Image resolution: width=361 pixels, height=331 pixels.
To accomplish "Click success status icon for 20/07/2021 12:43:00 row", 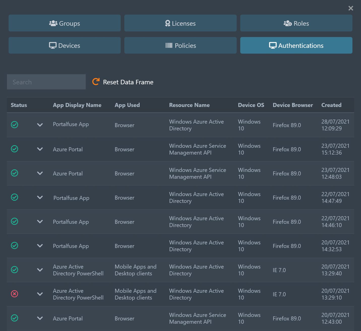I will (15, 318).
